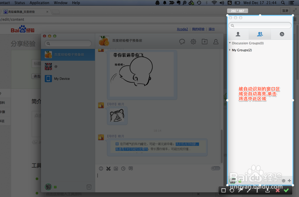Confirm the screenshot with green checkmark
The height and width of the screenshot is (197, 299).
coord(286,190)
